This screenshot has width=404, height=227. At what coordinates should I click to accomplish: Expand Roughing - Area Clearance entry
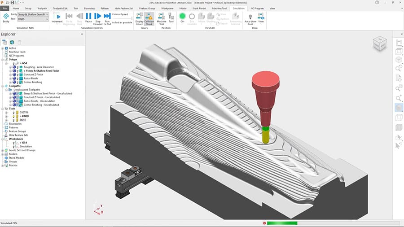click(x=11, y=67)
